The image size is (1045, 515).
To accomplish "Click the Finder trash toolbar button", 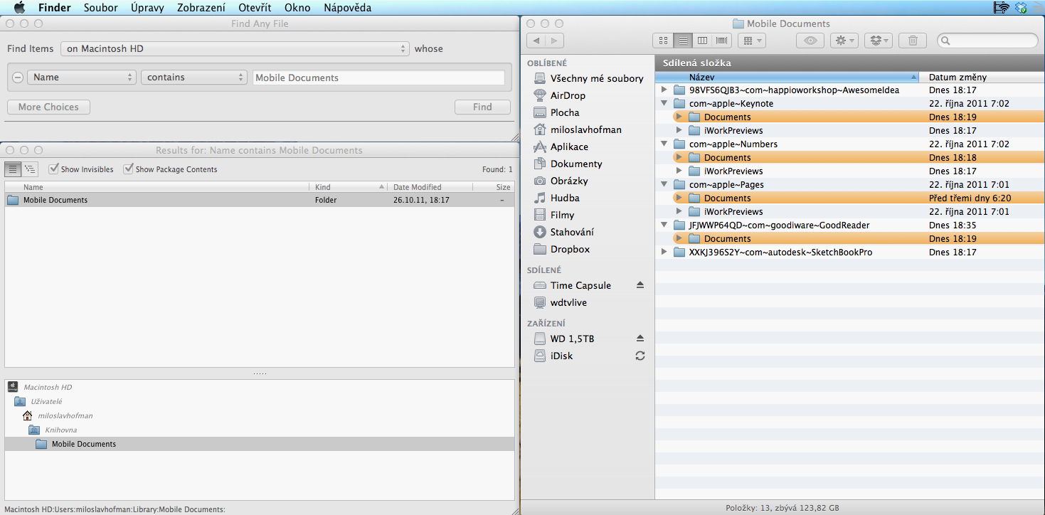I will 913,41.
